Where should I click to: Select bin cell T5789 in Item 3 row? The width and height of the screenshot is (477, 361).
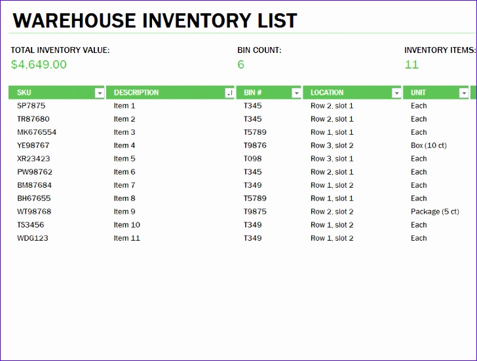[255, 132]
